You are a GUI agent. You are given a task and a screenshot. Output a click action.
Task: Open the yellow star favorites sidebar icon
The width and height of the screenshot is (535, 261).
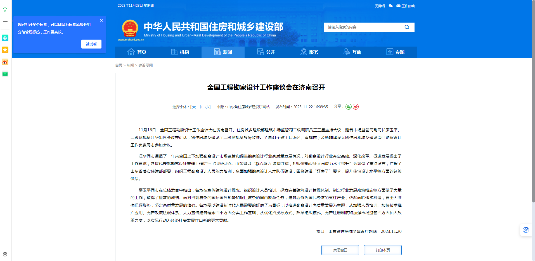(5, 50)
